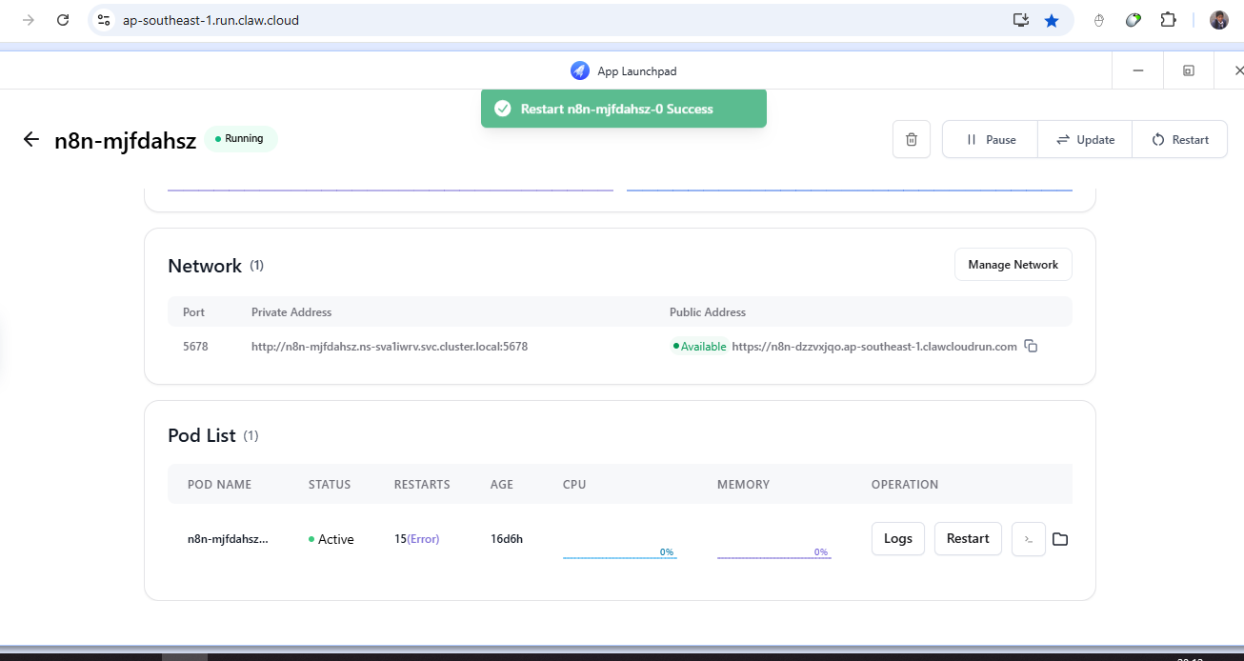Image resolution: width=1244 pixels, height=661 pixels.
Task: View Logs for pod n8n-mjfdahsz
Action: [x=898, y=538]
